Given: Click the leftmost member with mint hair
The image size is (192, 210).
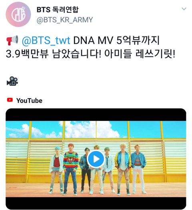Looking at the screenshot, I should click(x=57, y=170).
